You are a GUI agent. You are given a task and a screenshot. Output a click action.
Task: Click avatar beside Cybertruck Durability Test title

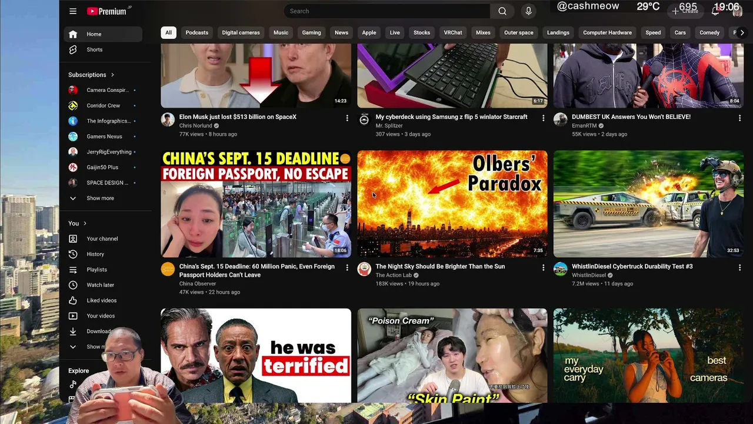coord(561,269)
